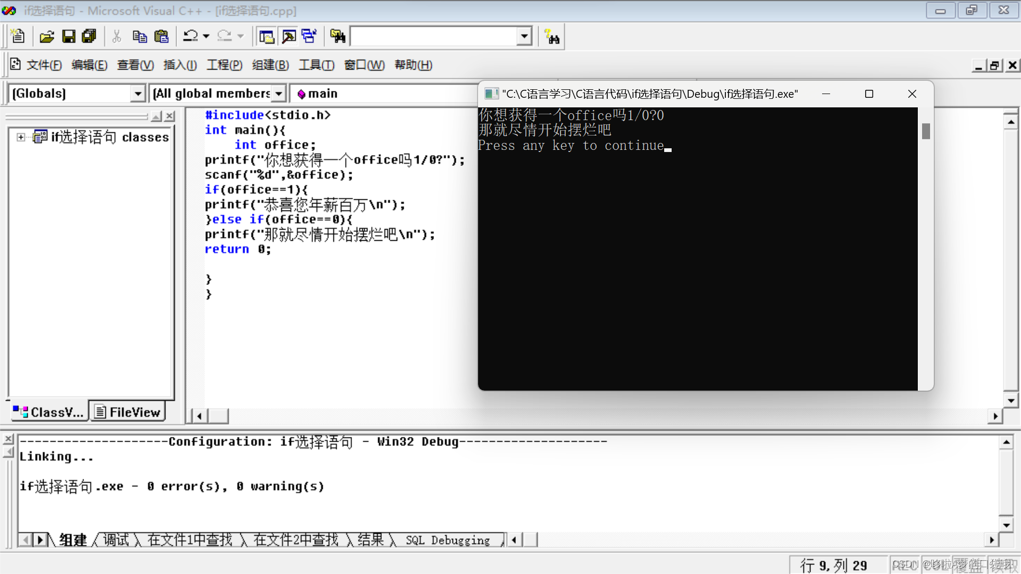Switch to 在文件1中查找 output tab
The height and width of the screenshot is (574, 1021).
pos(190,540)
